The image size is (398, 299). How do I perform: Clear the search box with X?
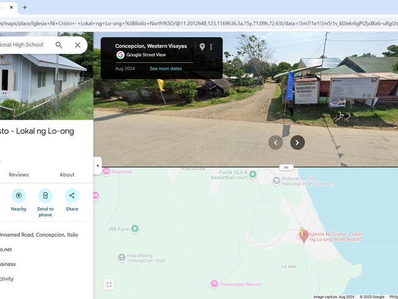tap(78, 45)
